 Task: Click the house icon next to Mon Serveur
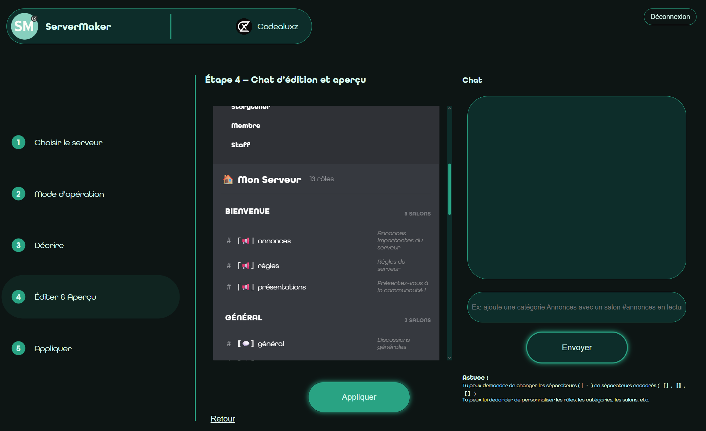pos(228,180)
